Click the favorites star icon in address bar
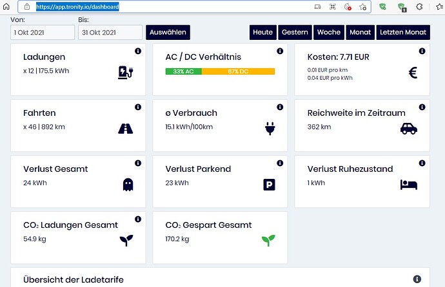 click(362, 7)
